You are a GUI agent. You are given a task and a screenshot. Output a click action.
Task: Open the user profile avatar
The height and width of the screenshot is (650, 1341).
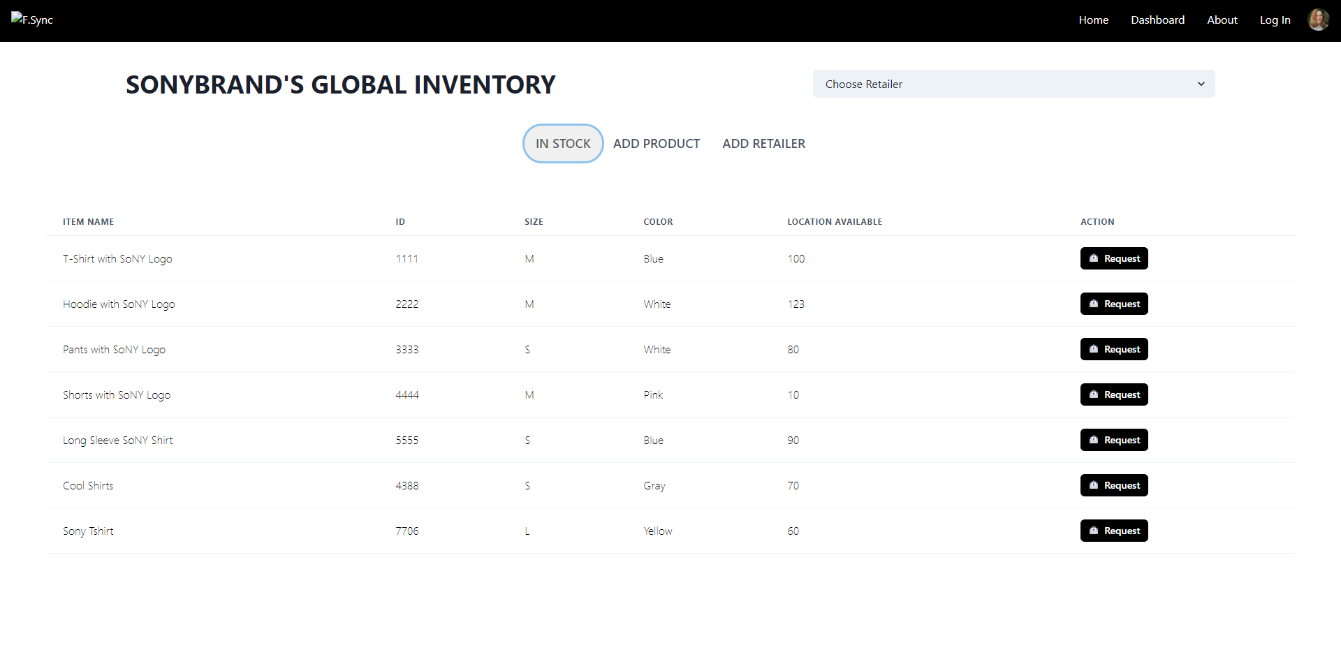coord(1318,20)
